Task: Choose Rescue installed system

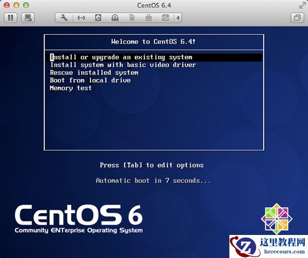Action: [x=94, y=73]
